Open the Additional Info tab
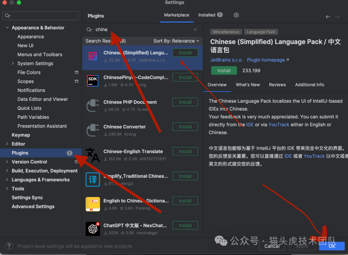Viewport: 348px width, 255px height. click(x=309, y=85)
